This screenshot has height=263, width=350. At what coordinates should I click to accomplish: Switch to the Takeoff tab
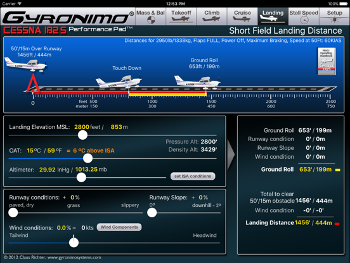[x=181, y=17]
